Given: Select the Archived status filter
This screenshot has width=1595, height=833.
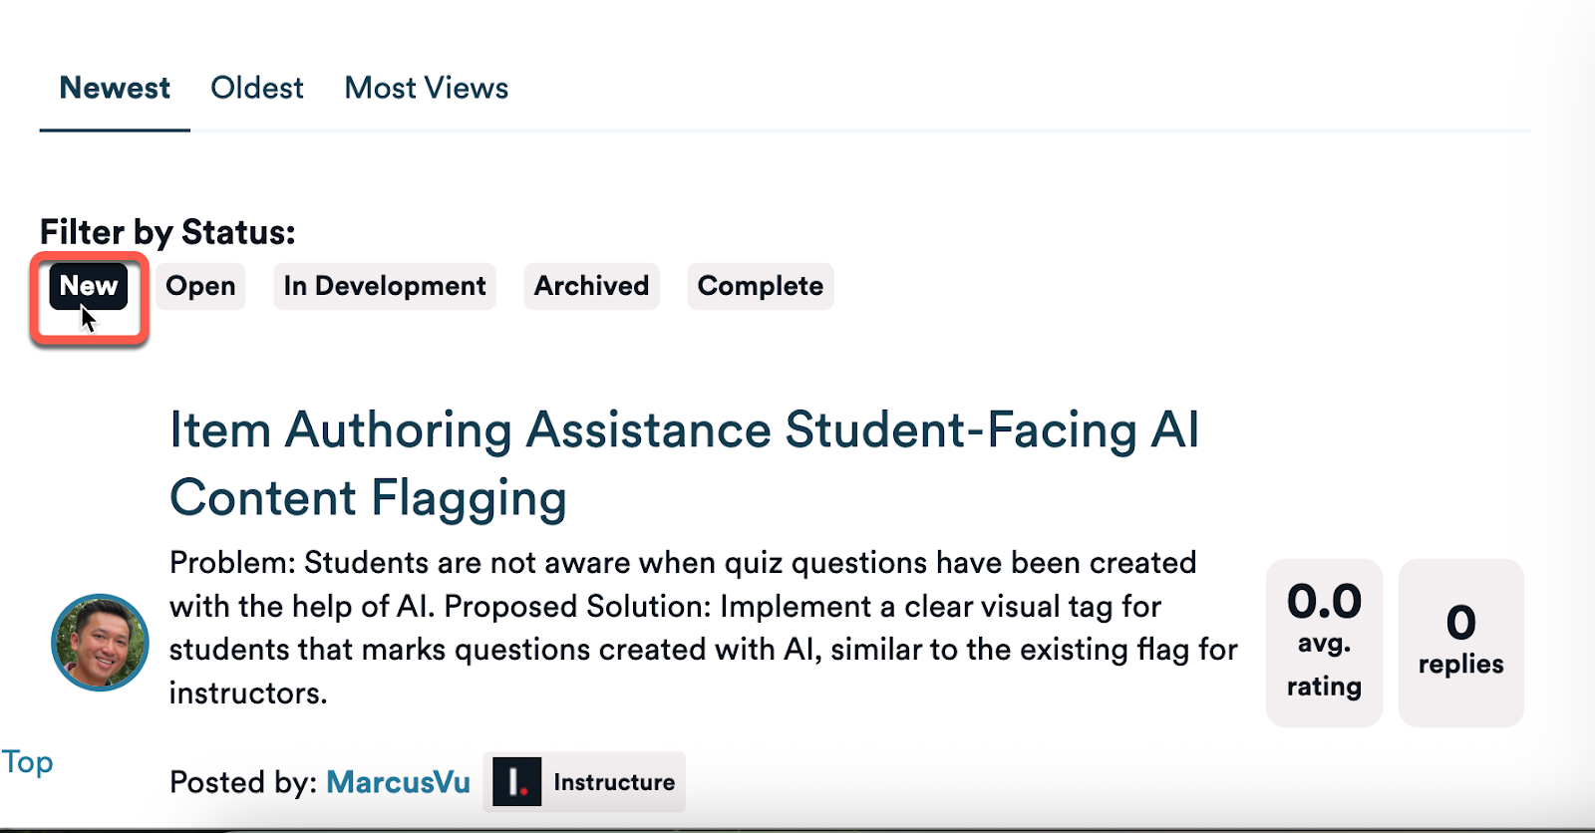Looking at the screenshot, I should coord(591,286).
